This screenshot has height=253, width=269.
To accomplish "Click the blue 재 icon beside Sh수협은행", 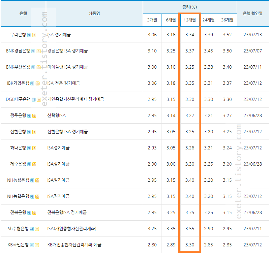I will 32,229.
